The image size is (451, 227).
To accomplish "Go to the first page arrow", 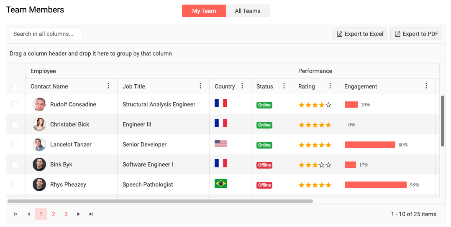I will coord(15,214).
